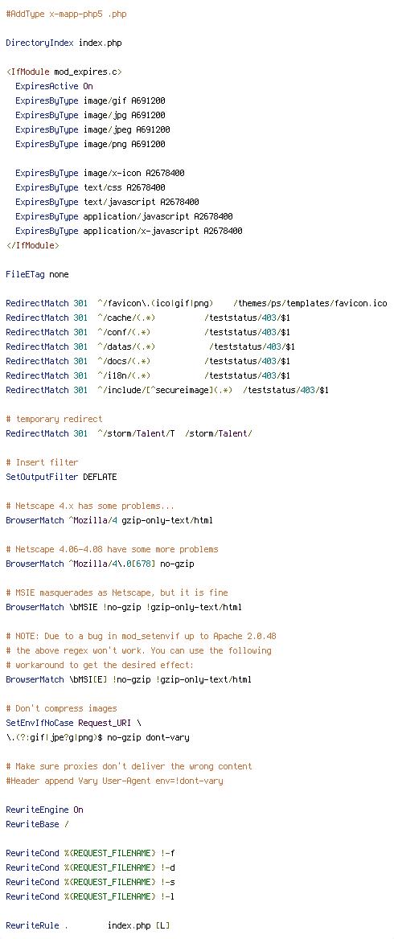Click the 'BrowserMatch ^Mozilla/4\.0[678] no-gzip' line

tap(100, 564)
